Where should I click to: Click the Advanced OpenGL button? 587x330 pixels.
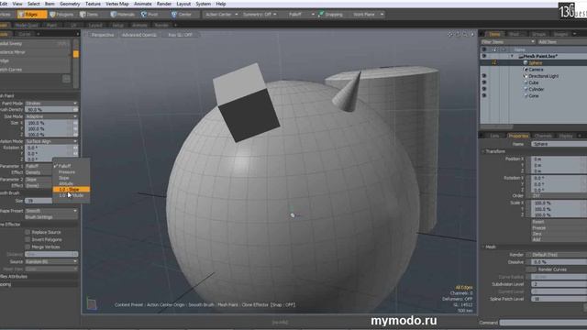tap(138, 35)
